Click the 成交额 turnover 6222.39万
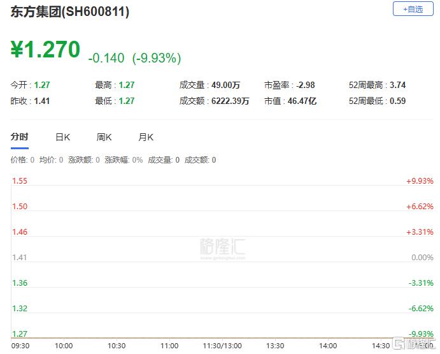 (230, 101)
